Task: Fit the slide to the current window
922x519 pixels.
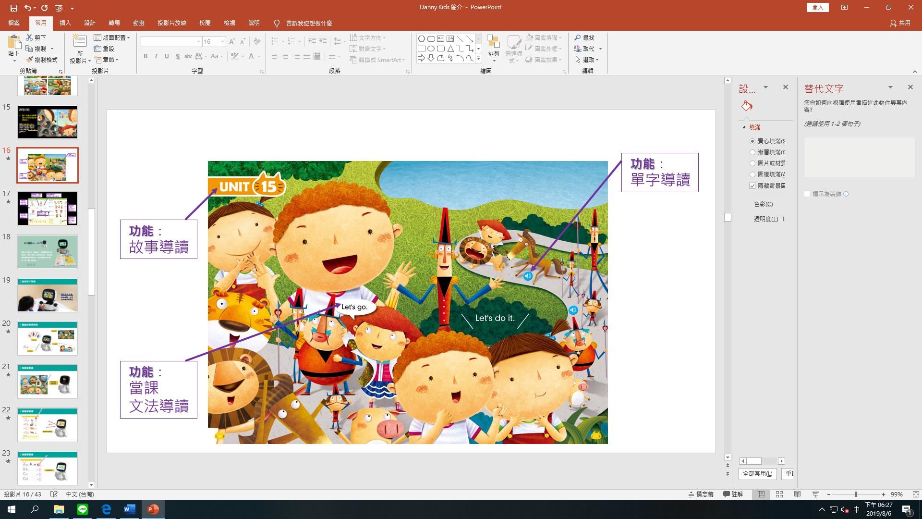Action: [x=916, y=494]
